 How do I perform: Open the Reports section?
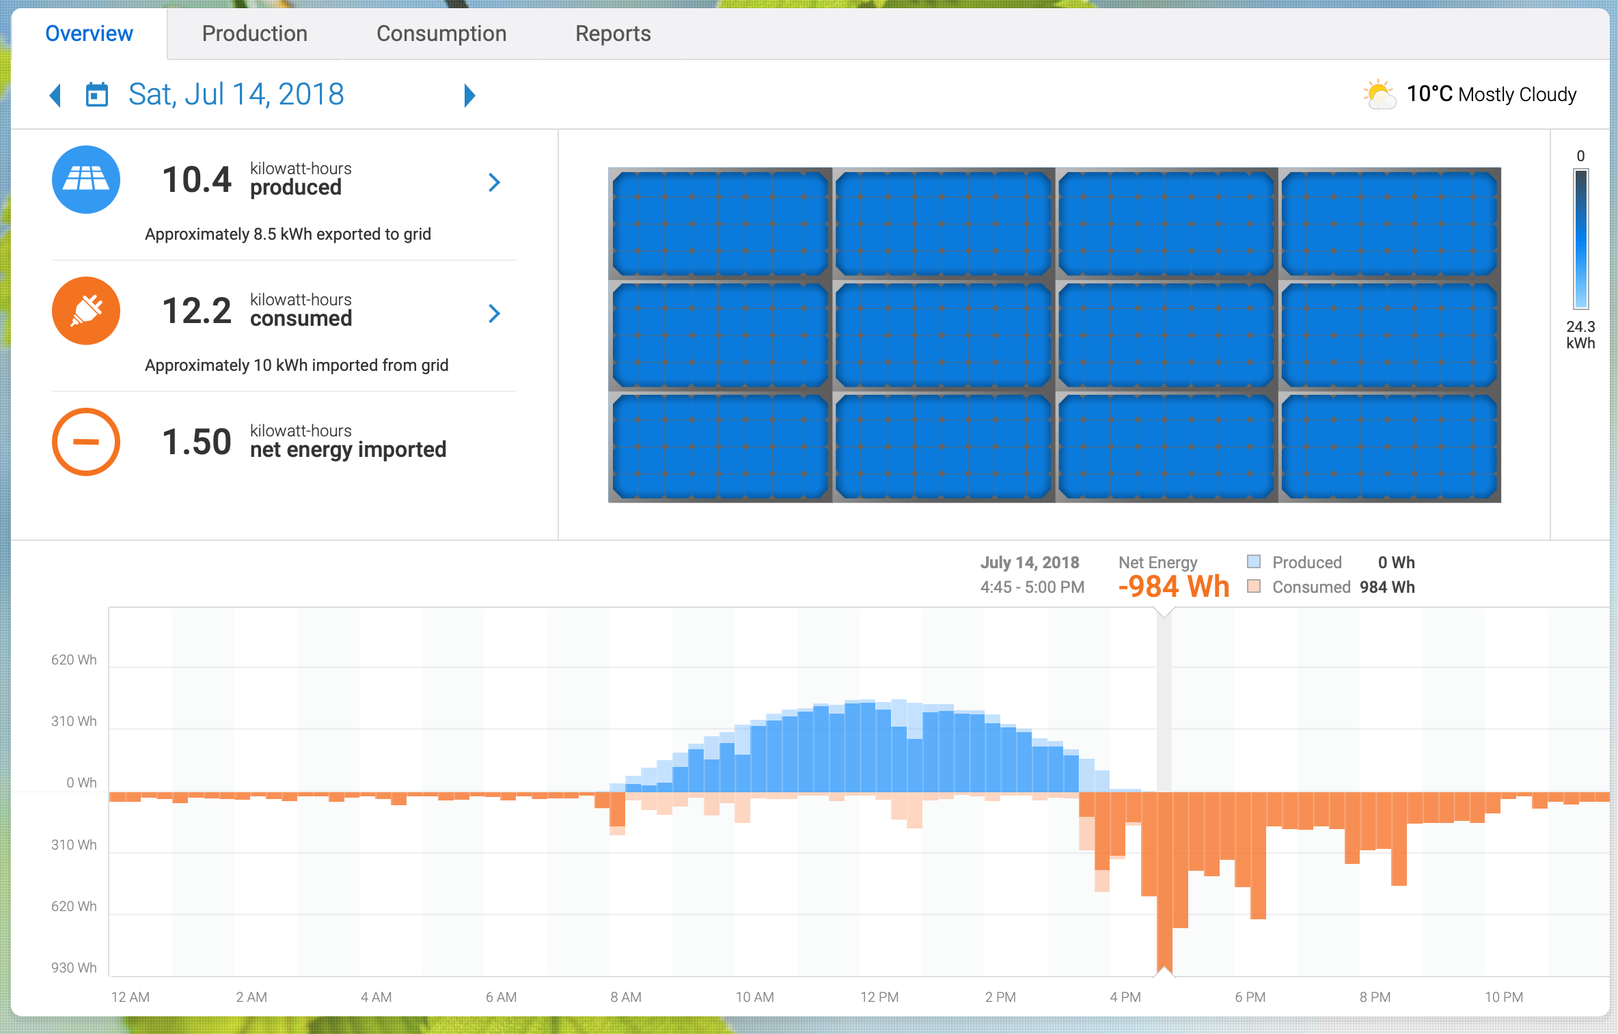[611, 33]
